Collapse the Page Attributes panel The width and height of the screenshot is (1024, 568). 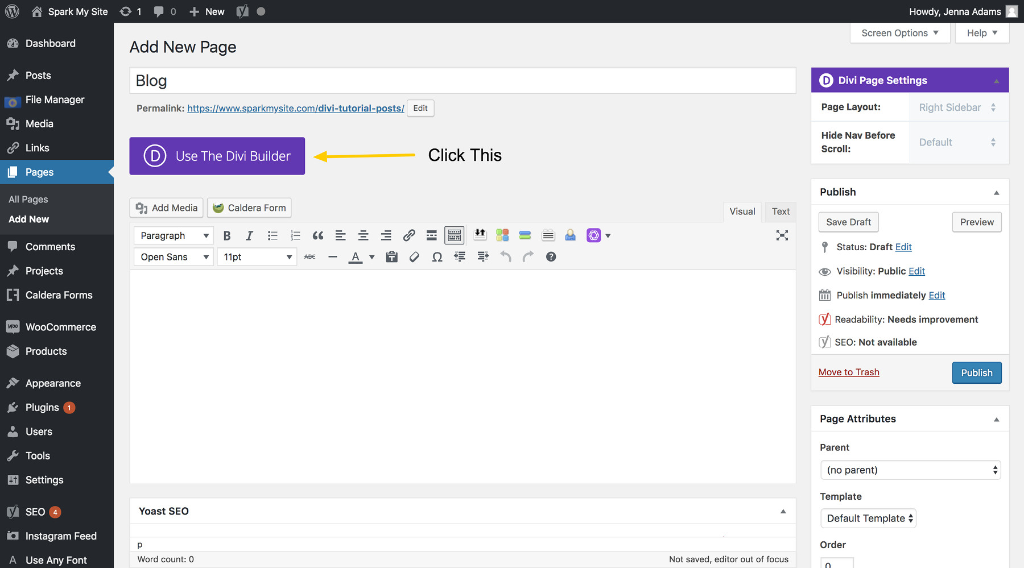click(x=997, y=420)
